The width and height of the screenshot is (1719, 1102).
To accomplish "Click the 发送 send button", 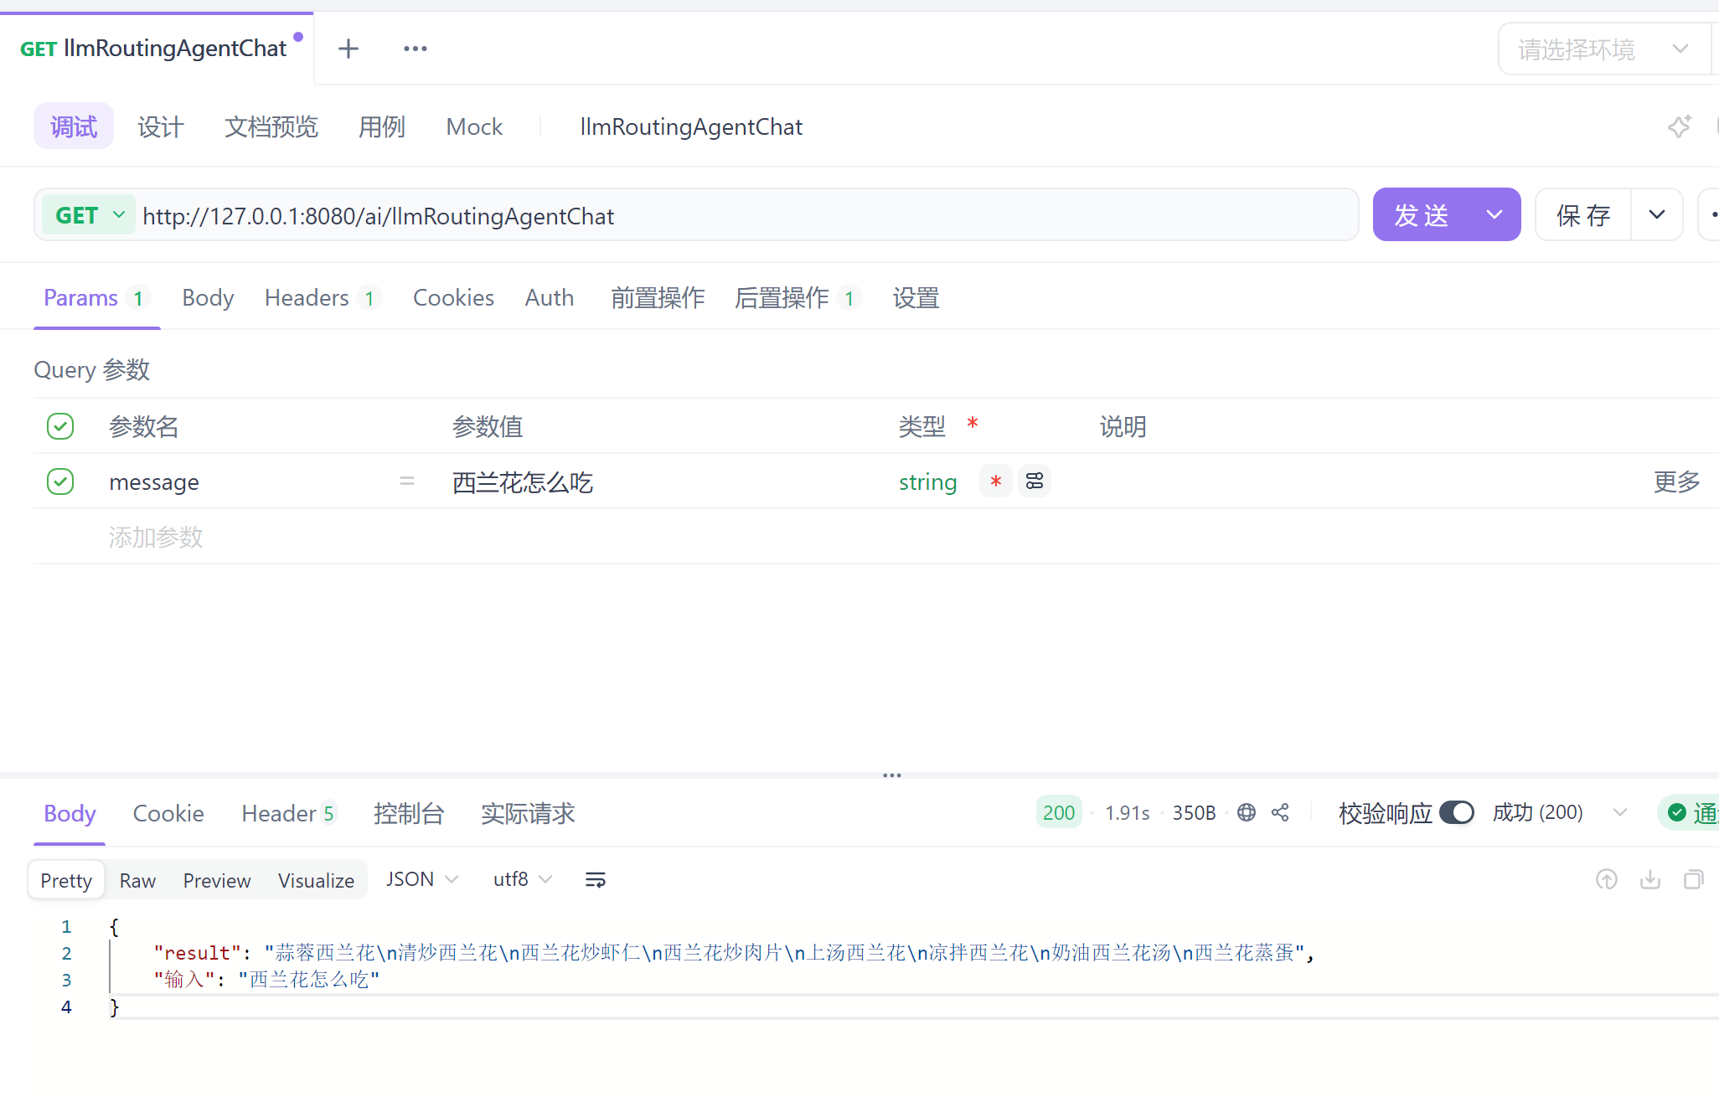I will [1422, 215].
